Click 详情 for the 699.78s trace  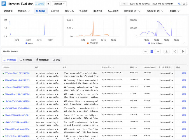point(184,73)
